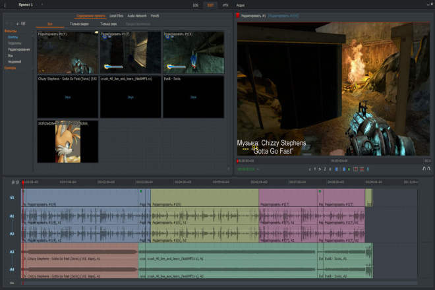This screenshot has width=435, height=290.
Task: Expand the Бункеры section
Action: (10, 68)
